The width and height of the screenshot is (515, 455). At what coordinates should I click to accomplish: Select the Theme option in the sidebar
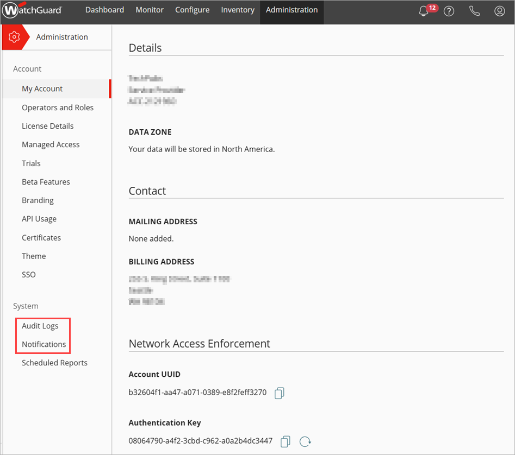[34, 256]
